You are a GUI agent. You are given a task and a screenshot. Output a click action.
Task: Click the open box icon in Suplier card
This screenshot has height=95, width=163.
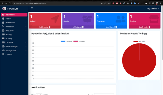(87, 19)
